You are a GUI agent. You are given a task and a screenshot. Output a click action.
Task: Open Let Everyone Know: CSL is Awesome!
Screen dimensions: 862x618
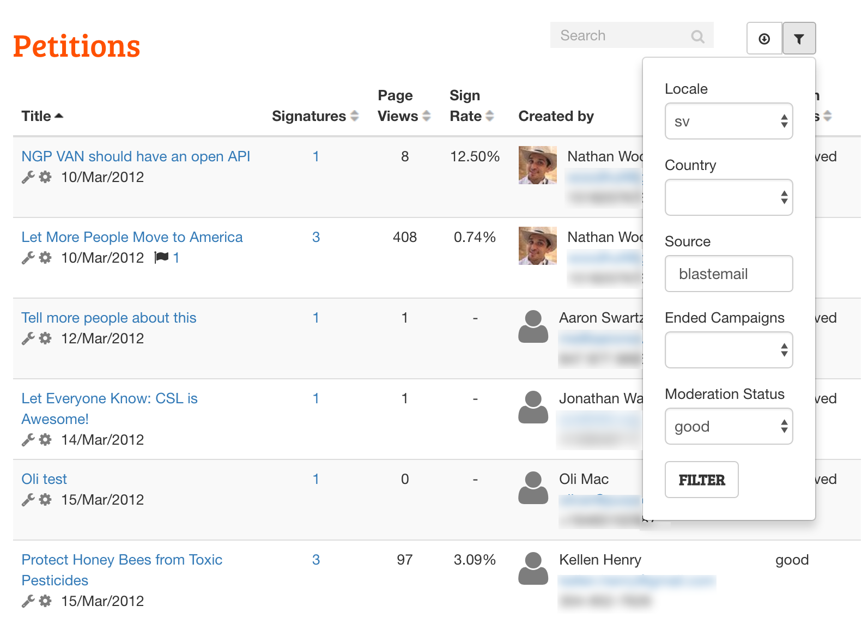[110, 409]
